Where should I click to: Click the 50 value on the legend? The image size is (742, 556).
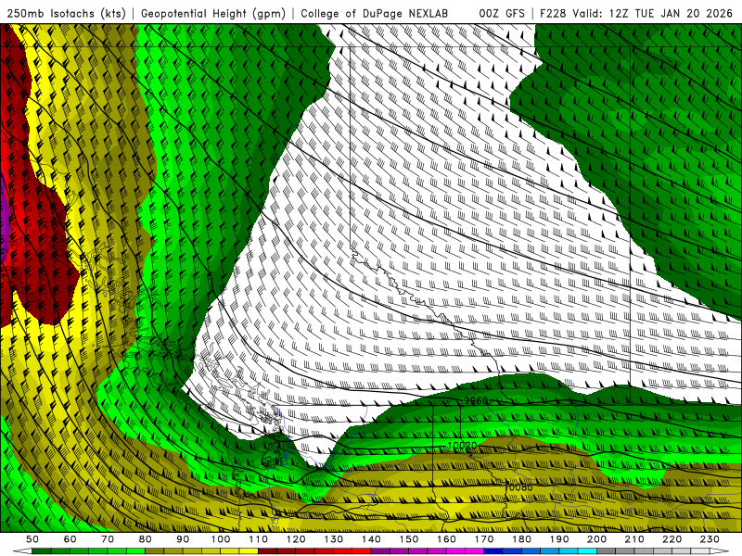32,539
